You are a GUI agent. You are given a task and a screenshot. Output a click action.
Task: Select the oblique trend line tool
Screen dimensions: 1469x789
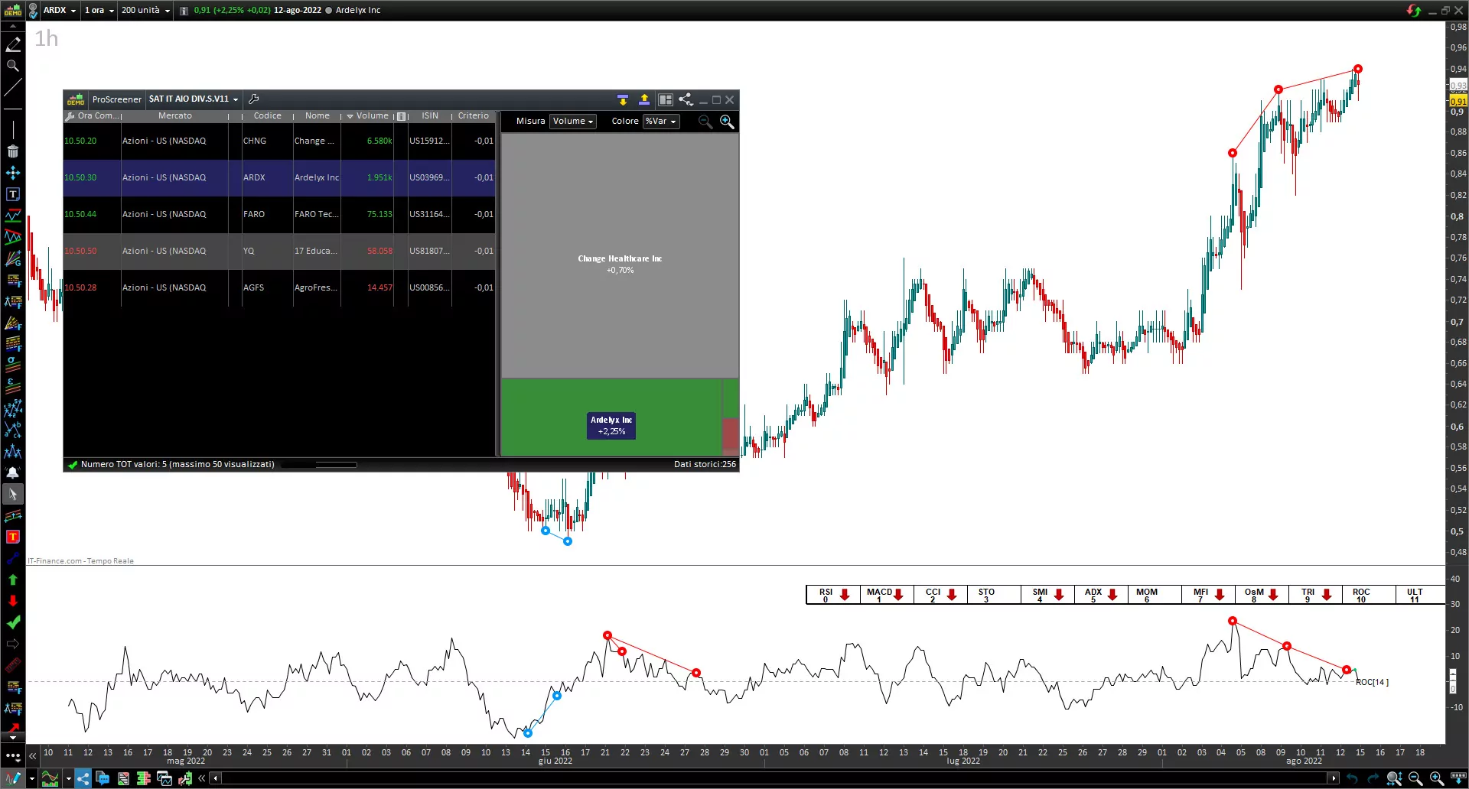point(13,87)
